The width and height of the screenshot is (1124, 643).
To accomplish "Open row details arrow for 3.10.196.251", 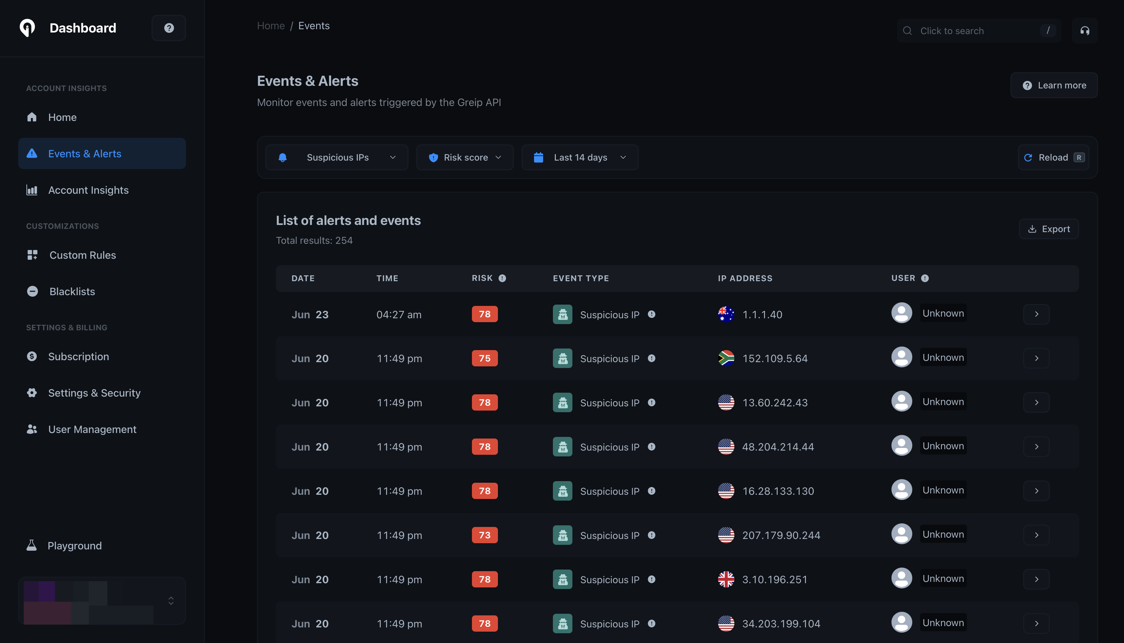I will pyautogui.click(x=1036, y=579).
